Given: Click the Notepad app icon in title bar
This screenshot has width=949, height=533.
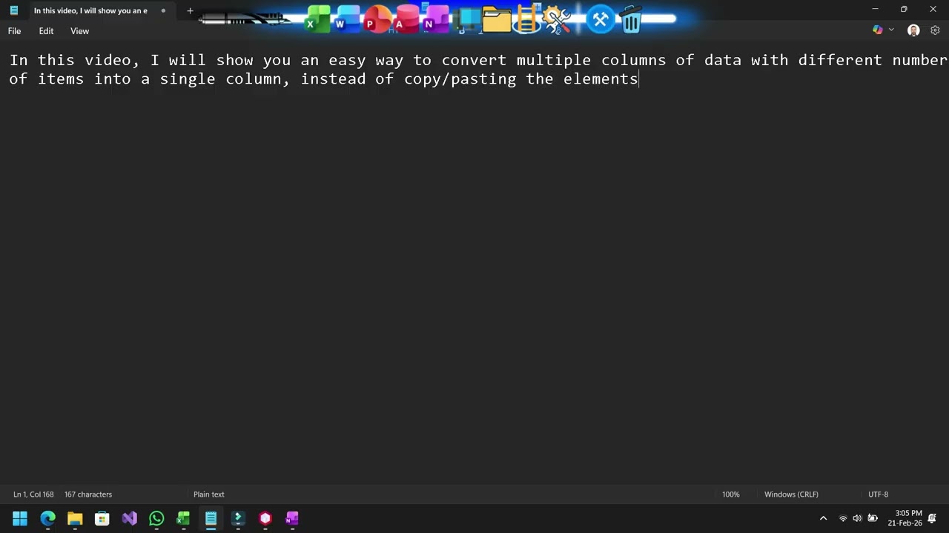Looking at the screenshot, I should (13, 10).
